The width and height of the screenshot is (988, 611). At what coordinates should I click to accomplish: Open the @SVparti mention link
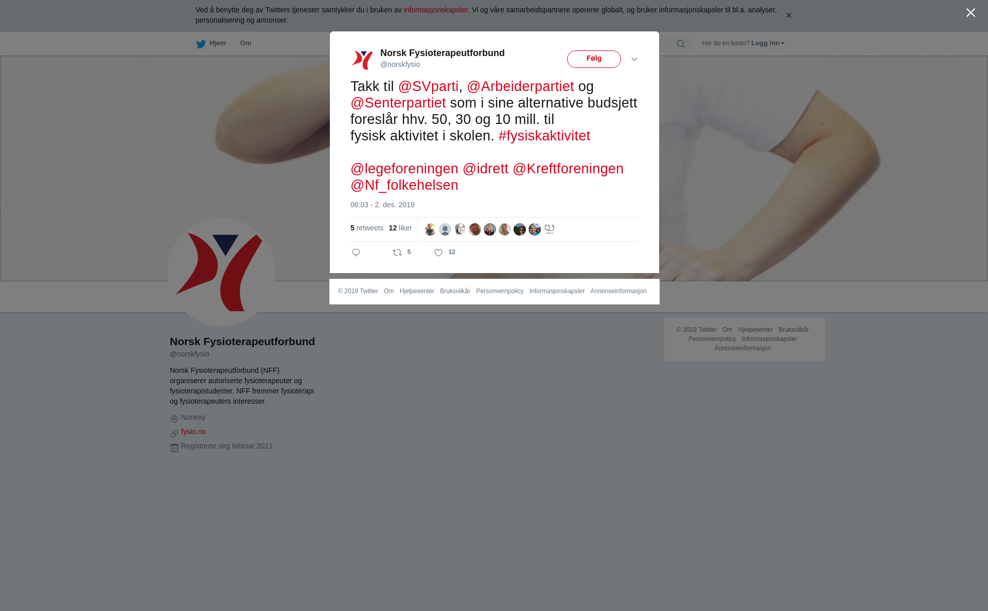click(428, 86)
